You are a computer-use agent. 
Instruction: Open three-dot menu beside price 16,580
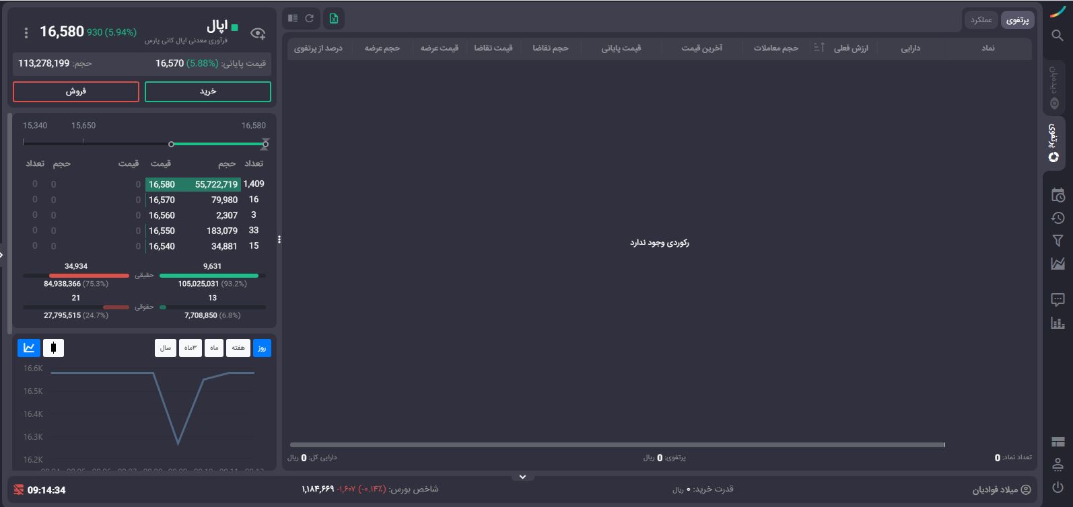pos(26,33)
